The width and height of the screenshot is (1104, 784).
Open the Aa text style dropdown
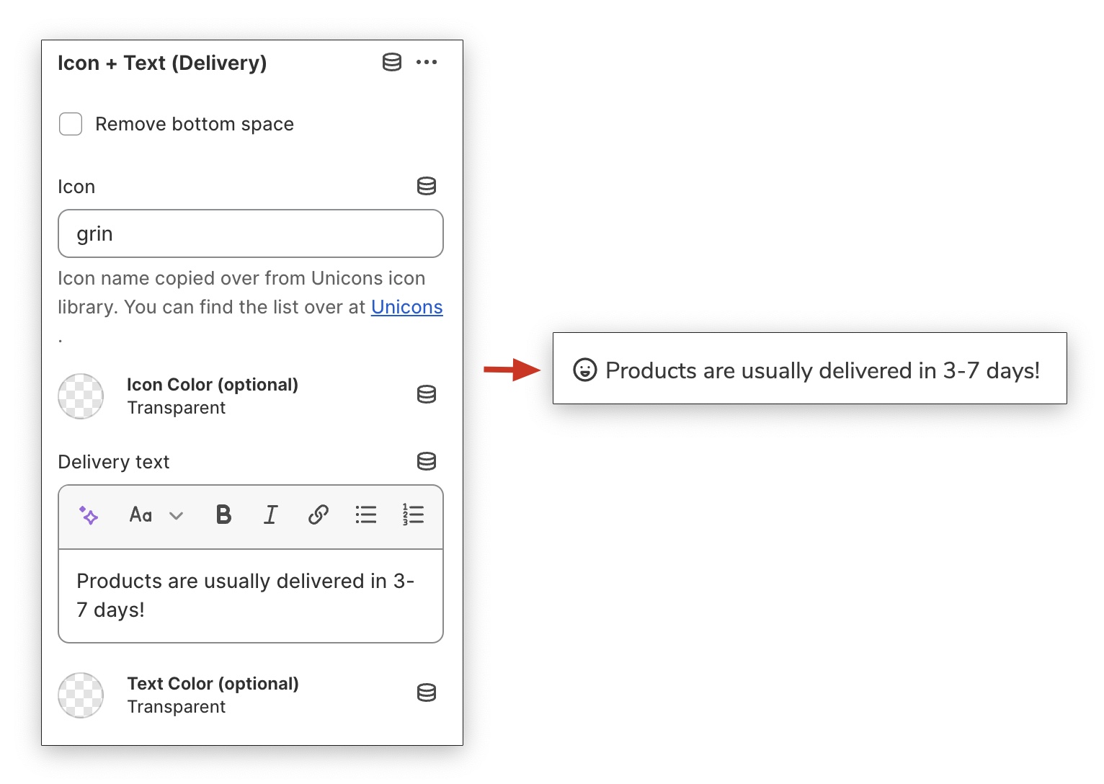point(156,515)
